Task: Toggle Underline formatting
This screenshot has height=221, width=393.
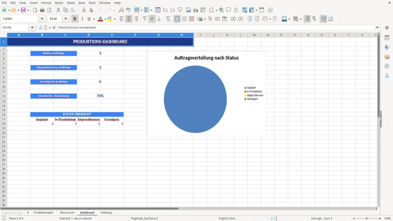Action: tap(89, 19)
